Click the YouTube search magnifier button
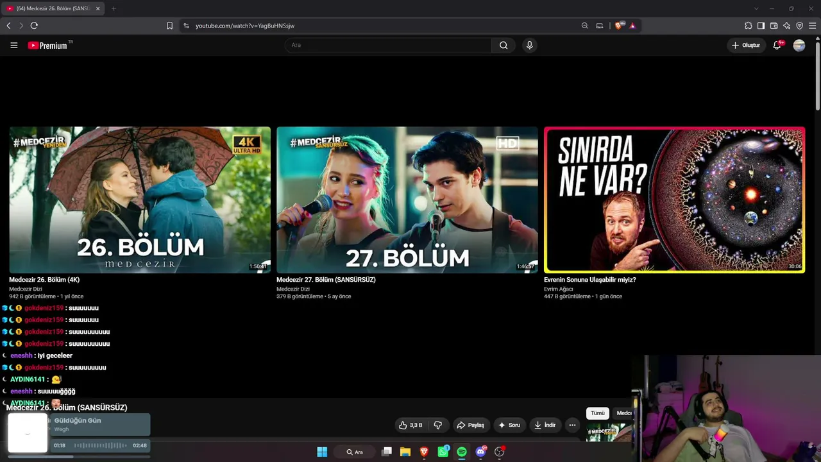Viewport: 821px width, 462px height. [504, 45]
